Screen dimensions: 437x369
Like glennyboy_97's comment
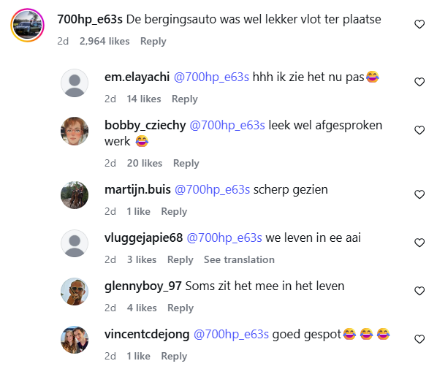click(x=419, y=291)
